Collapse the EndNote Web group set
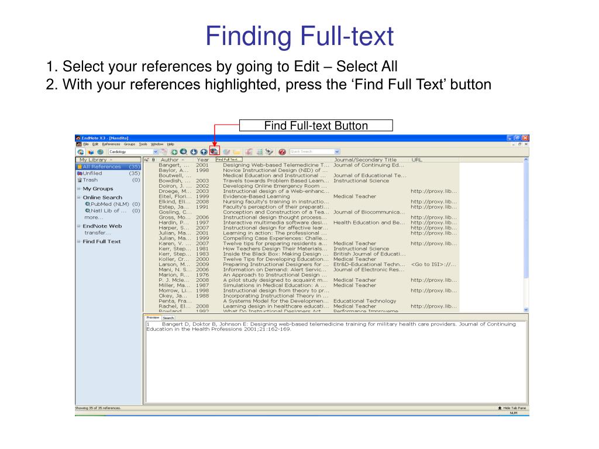The height and width of the screenshot is (449, 599). (x=79, y=226)
